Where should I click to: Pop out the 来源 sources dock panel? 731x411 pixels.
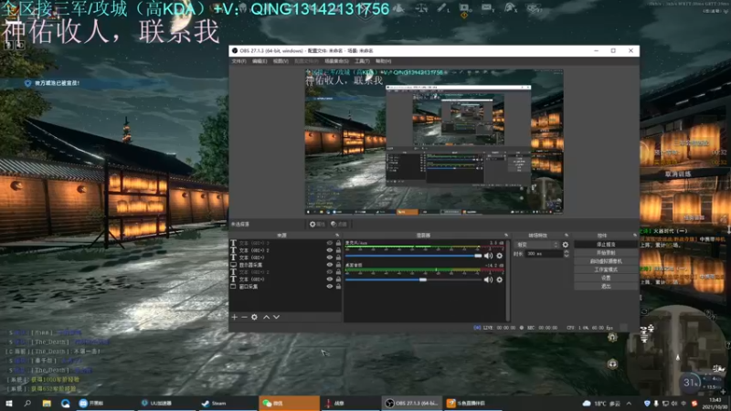click(337, 236)
